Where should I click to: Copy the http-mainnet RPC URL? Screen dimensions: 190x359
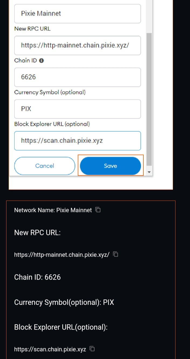tap(116, 254)
